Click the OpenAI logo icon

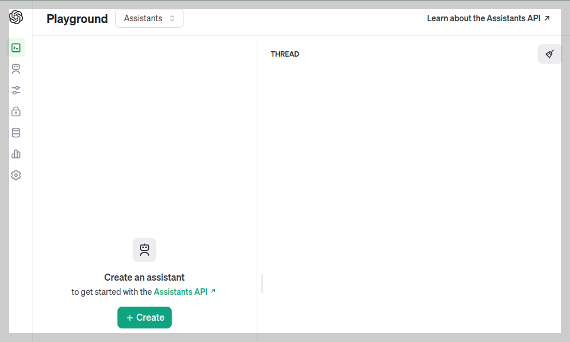[16, 17]
